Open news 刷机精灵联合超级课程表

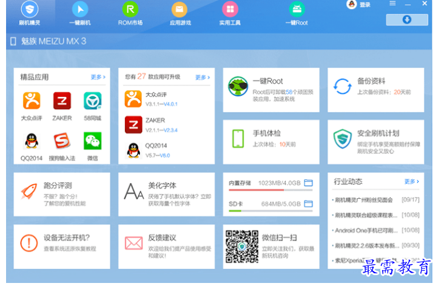pos(366,215)
